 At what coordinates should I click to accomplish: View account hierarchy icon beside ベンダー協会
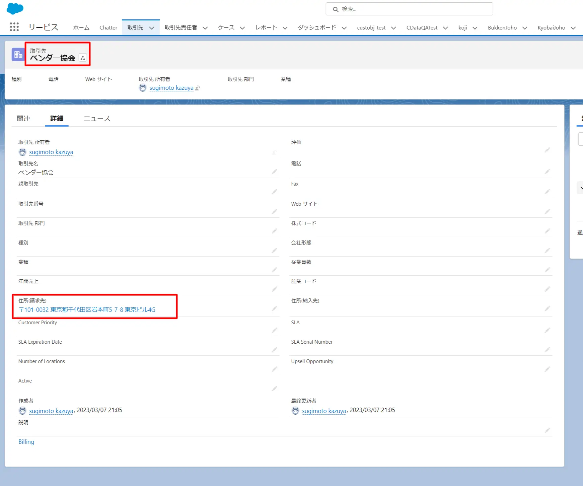[x=83, y=58]
